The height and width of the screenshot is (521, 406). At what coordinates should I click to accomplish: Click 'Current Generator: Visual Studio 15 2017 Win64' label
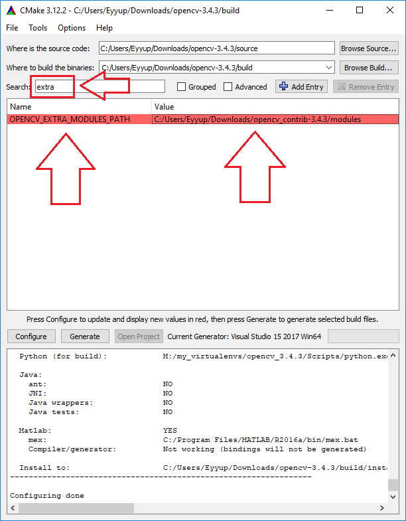[x=244, y=336]
